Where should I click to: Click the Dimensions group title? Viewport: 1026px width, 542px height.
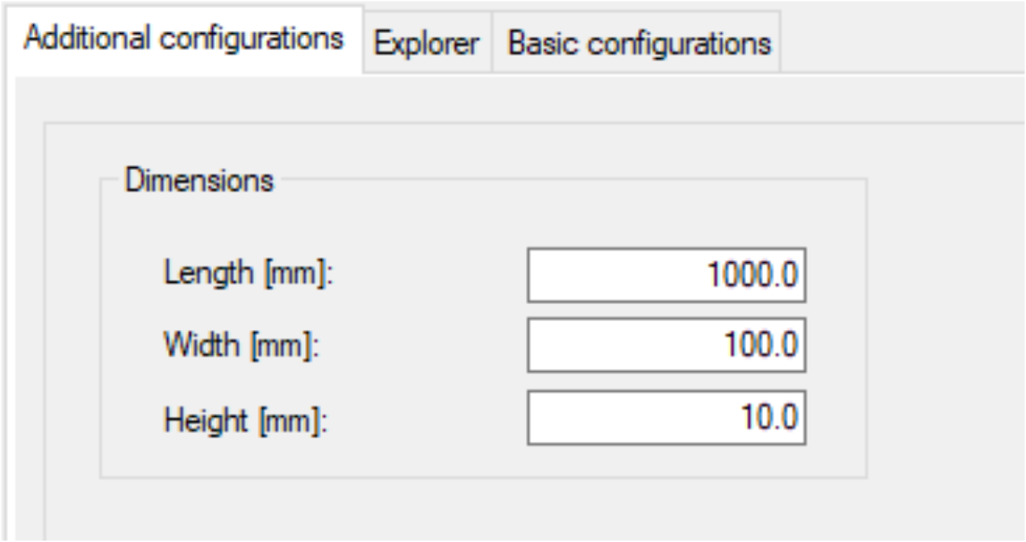(x=199, y=180)
